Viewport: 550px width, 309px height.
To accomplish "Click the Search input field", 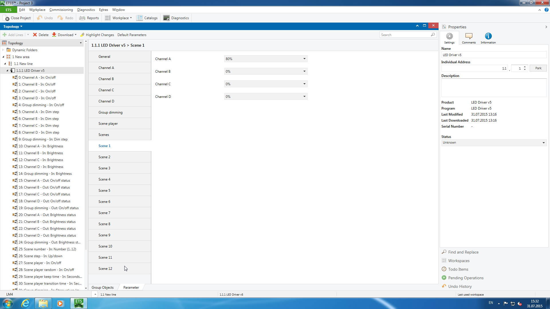I will click(405, 35).
